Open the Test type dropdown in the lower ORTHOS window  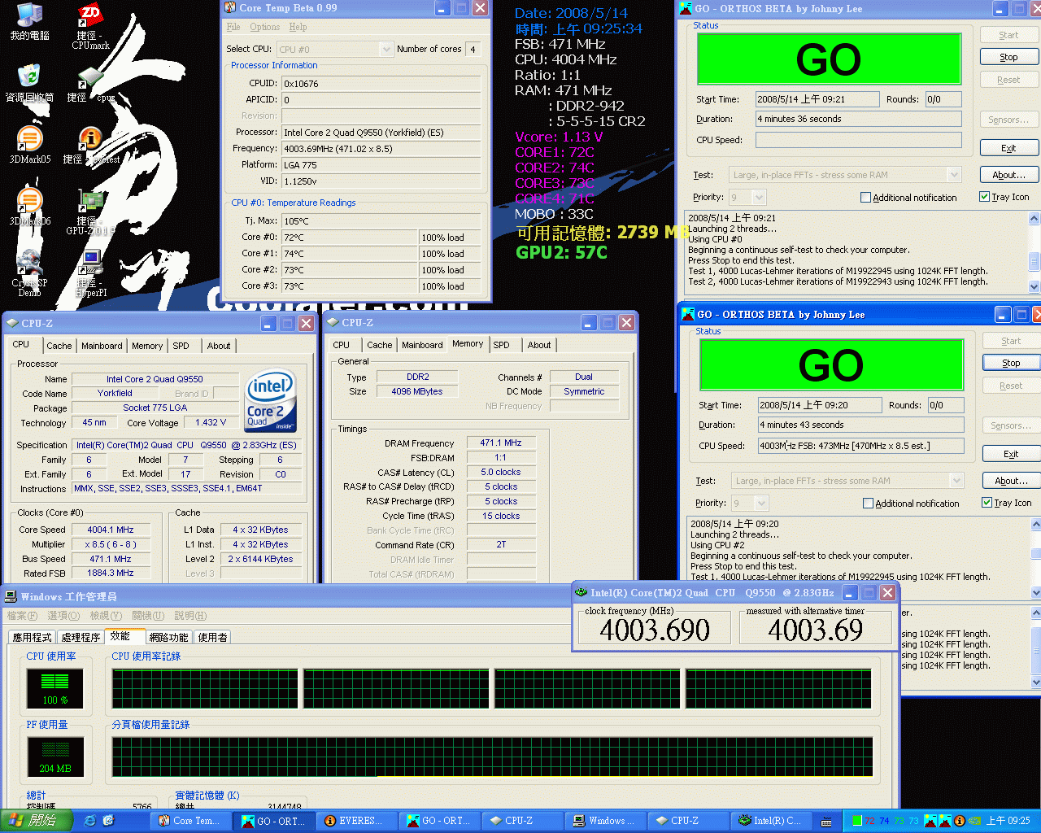pyautogui.click(x=956, y=481)
